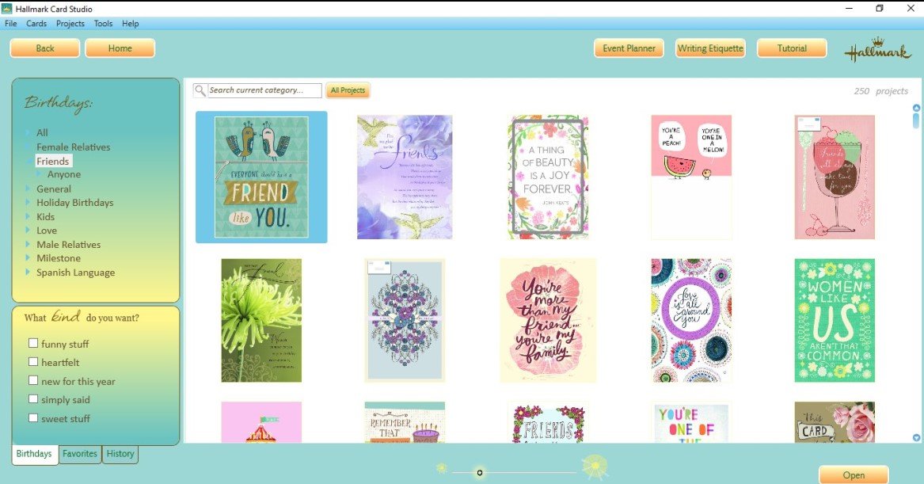Click the scroll down arrow of card gallery
The image size is (924, 484).
pyautogui.click(x=916, y=437)
